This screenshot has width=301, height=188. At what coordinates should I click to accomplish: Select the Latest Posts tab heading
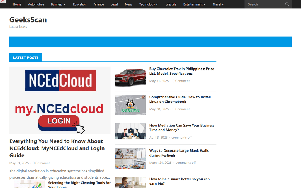[26, 58]
